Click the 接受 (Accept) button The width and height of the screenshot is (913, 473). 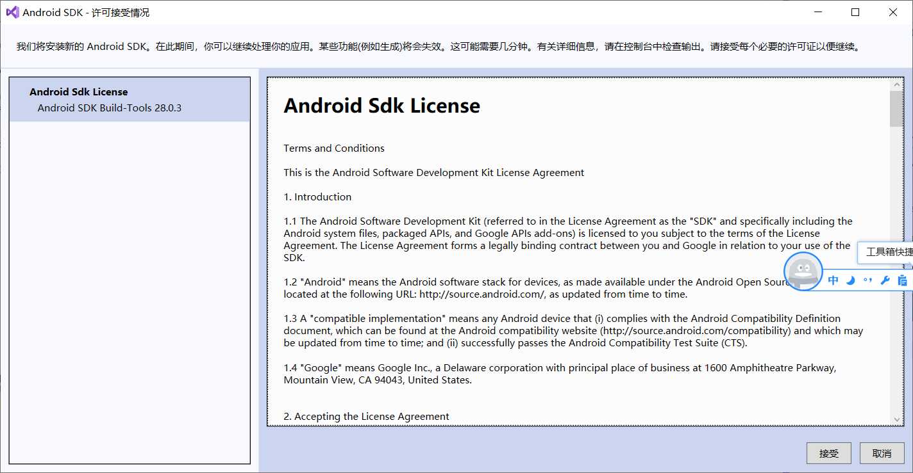click(x=828, y=453)
